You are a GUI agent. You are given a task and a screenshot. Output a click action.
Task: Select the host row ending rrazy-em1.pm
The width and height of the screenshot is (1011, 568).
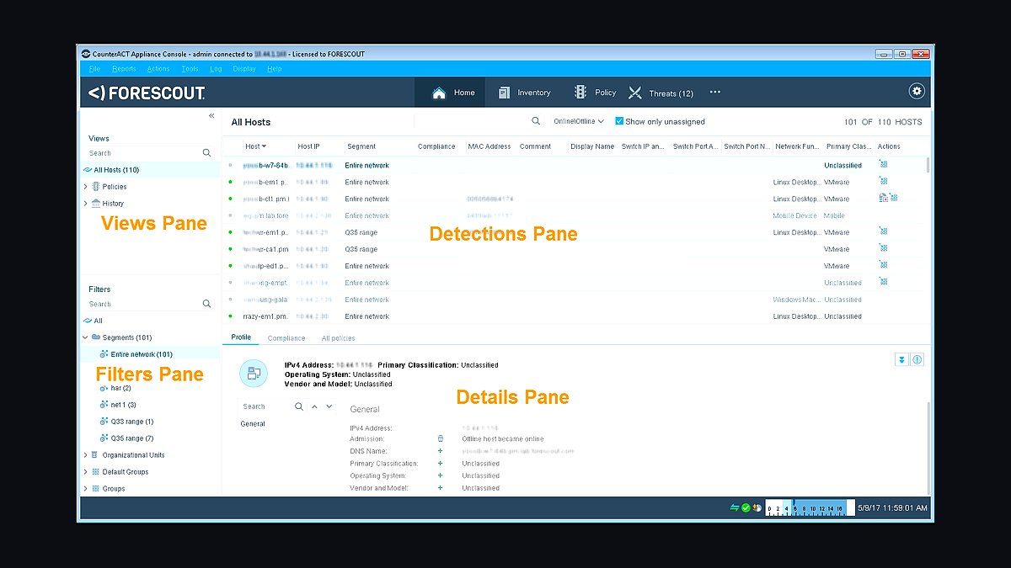[x=575, y=316]
